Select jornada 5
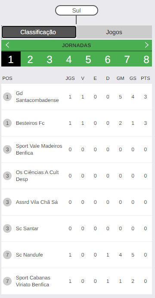155x298 pixels. [88, 59]
